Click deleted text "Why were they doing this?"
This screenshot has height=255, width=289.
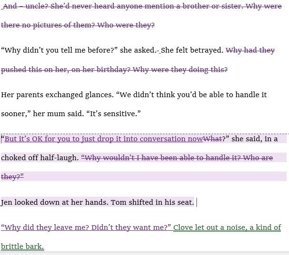(180, 70)
